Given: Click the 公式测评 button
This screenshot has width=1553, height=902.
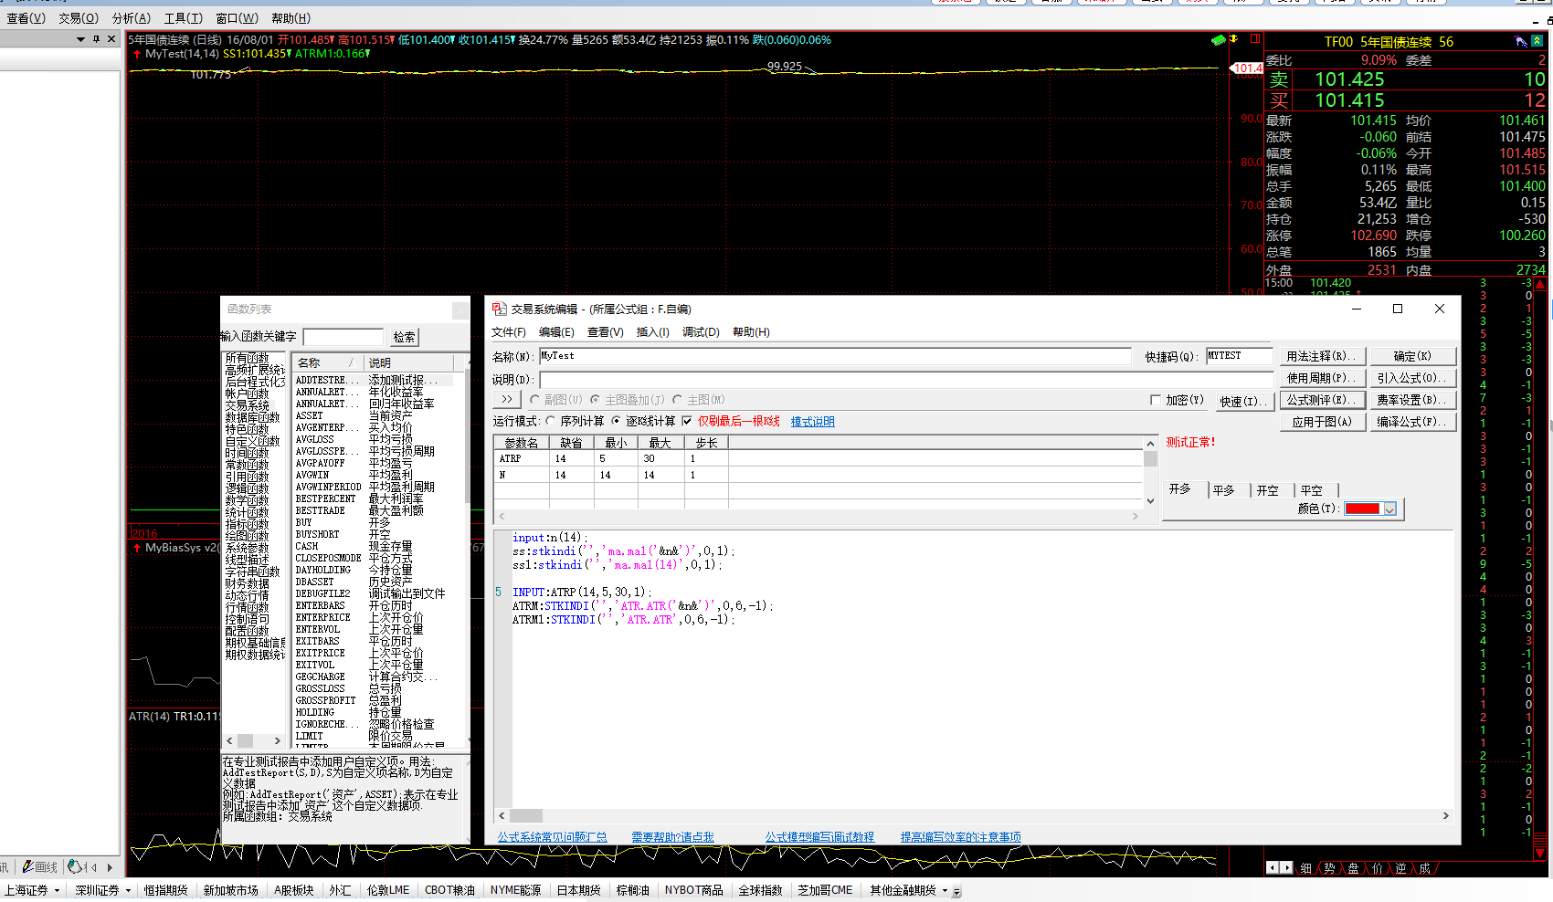Looking at the screenshot, I should (1321, 400).
